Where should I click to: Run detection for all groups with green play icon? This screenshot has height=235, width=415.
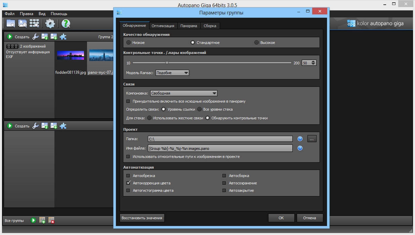33,220
